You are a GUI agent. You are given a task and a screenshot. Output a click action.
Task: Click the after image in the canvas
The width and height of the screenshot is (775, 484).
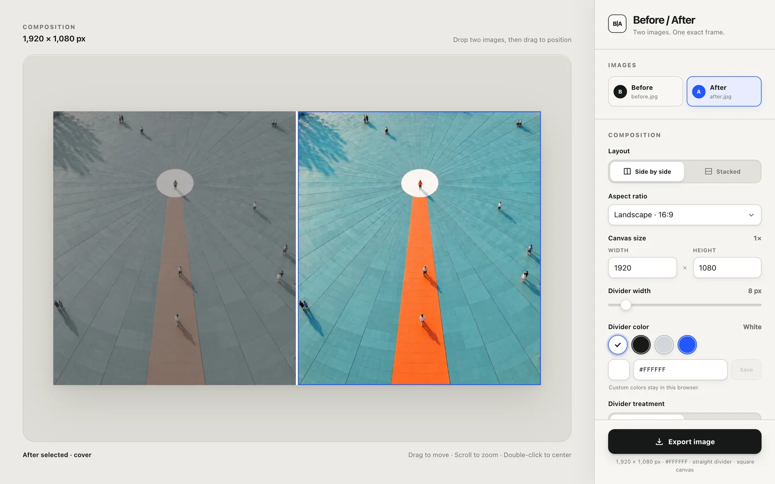click(x=419, y=248)
